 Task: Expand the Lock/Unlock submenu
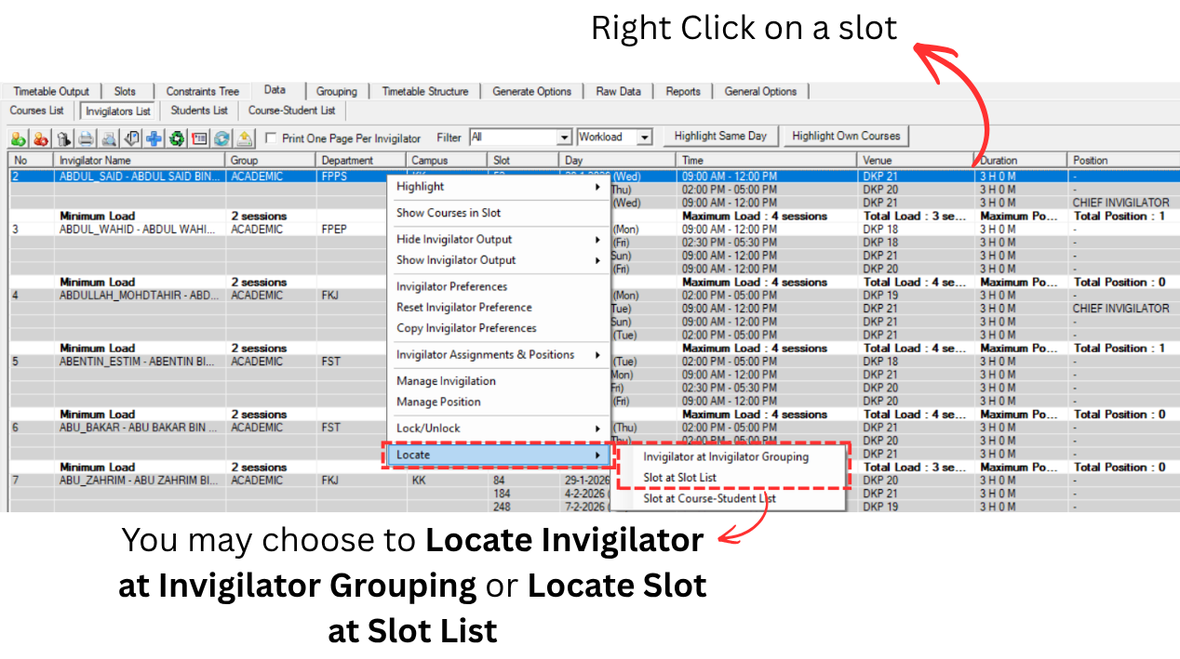498,428
